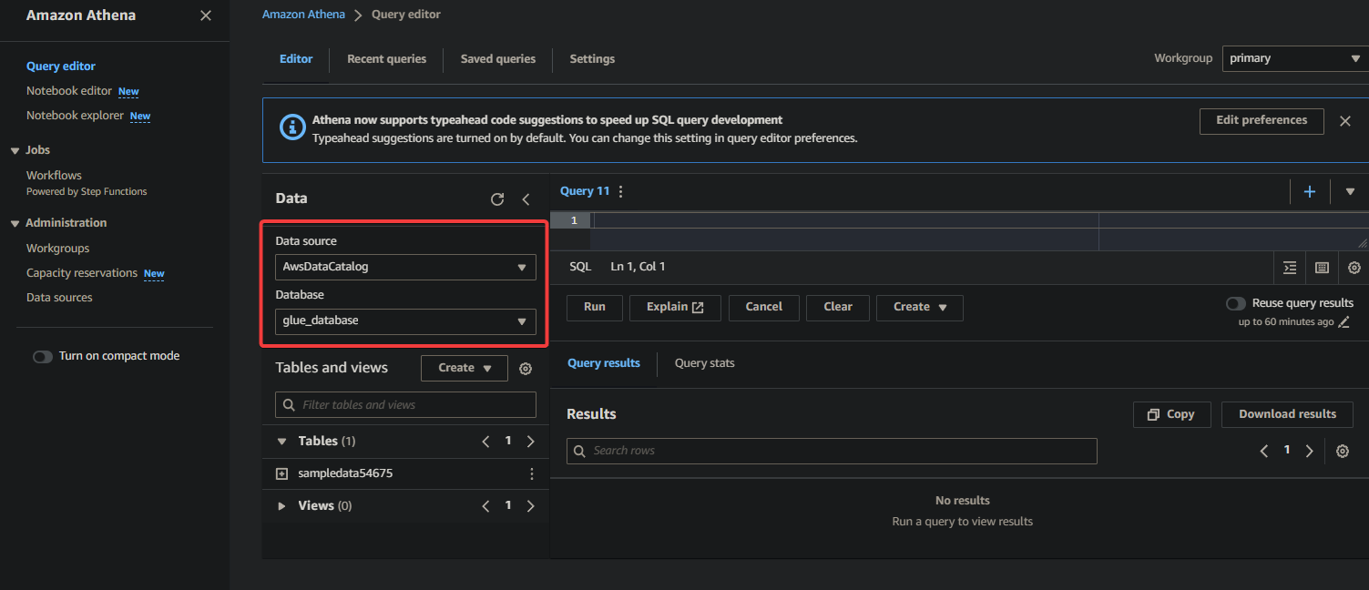Open the query editor settings gear
Viewport: 1369px width, 590px height.
pyautogui.click(x=1354, y=268)
